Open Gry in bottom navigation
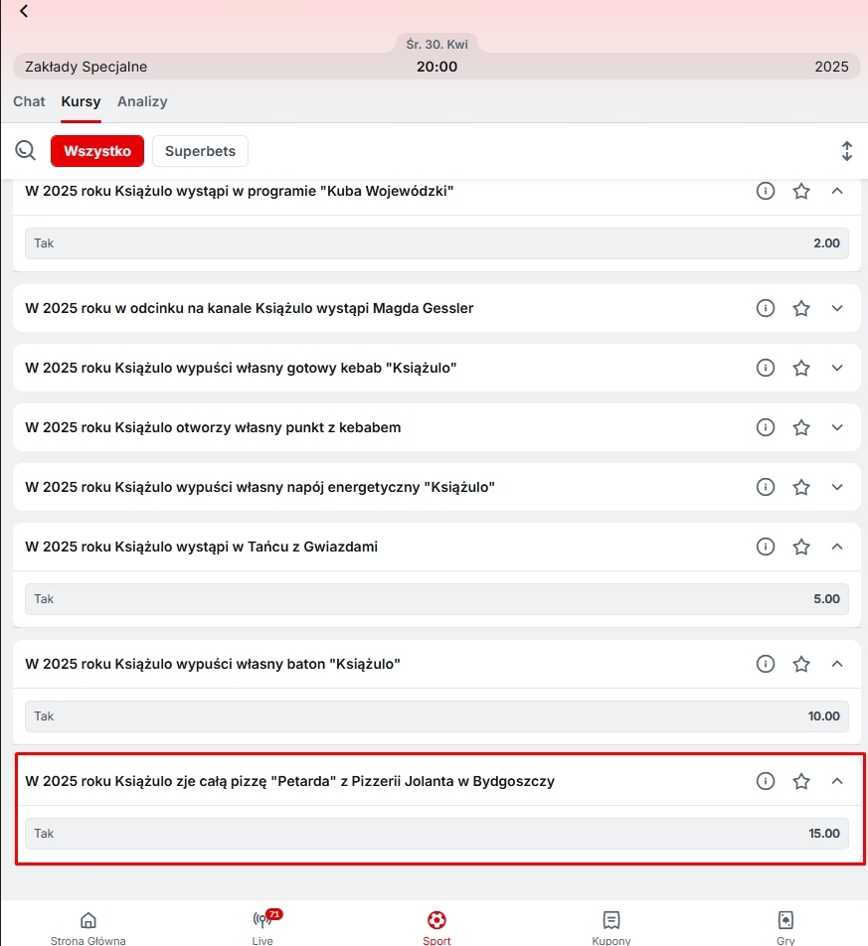Viewport: 868px width, 946px height. point(784,924)
